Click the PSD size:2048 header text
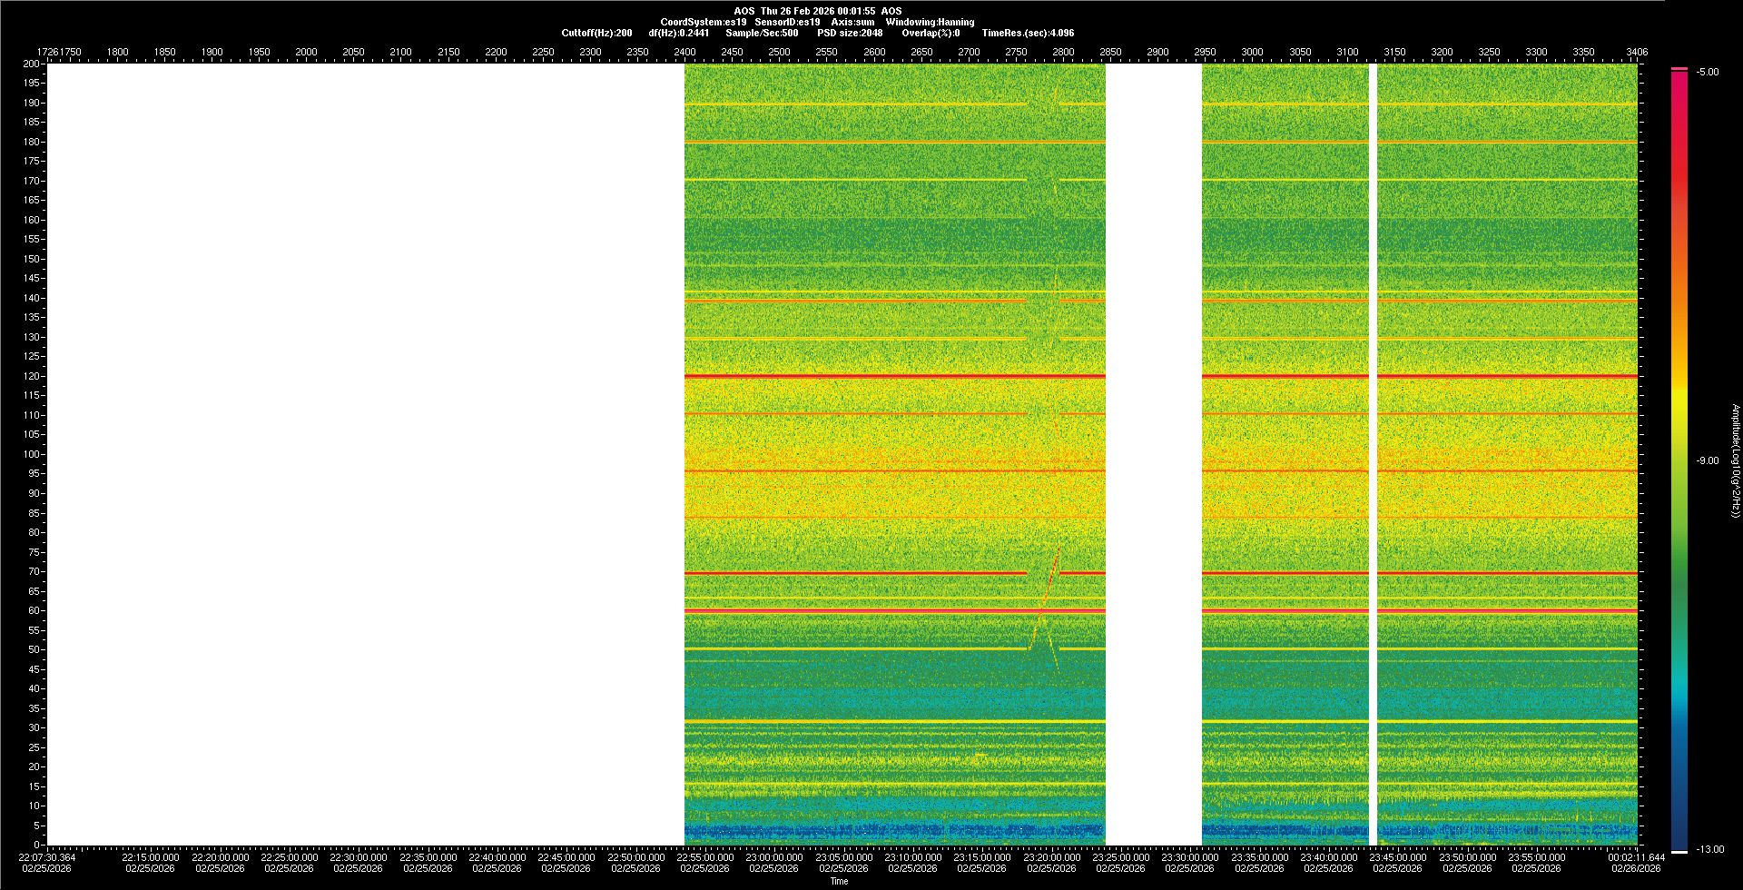Viewport: 1743px width, 890px height. point(850,33)
